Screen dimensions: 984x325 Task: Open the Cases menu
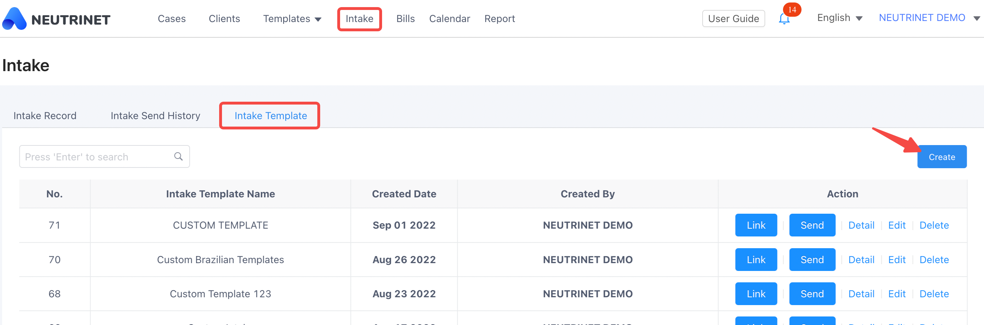coord(171,19)
